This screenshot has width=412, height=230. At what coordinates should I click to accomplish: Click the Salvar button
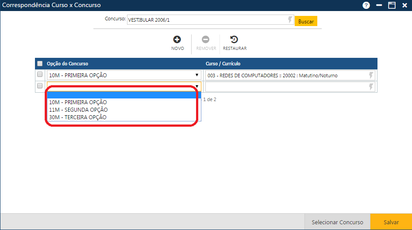391,222
